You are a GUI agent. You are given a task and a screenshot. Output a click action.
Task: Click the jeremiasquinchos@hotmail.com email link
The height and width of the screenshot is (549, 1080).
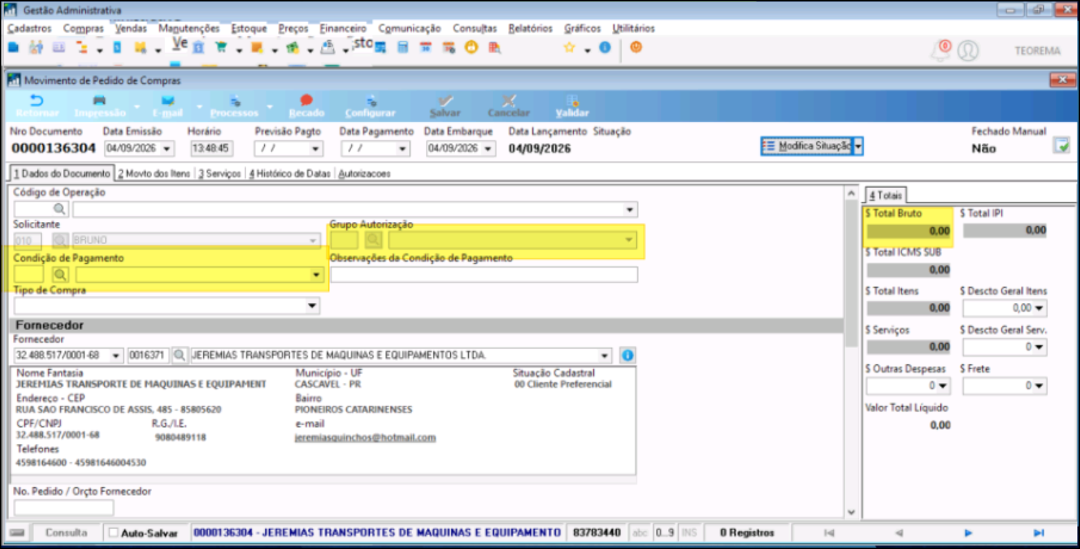pyautogui.click(x=365, y=438)
